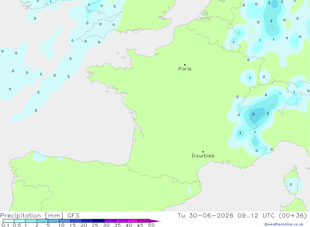
Task: Click the Dourbies location dot marker
Action: click(203, 152)
